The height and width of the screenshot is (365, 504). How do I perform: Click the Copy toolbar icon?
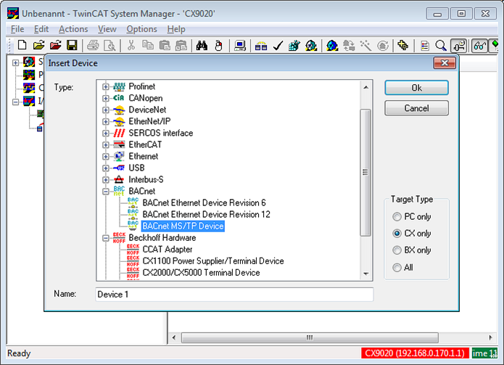pyautogui.click(x=148, y=45)
